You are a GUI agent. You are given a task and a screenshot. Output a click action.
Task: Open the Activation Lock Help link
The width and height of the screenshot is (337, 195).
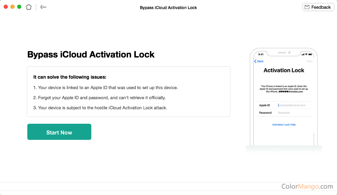tap(284, 125)
